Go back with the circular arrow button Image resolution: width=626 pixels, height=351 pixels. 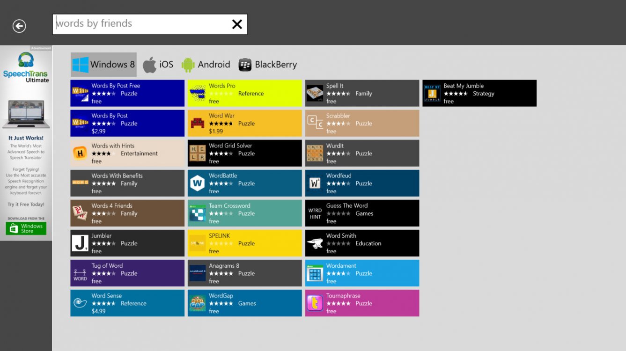[19, 26]
